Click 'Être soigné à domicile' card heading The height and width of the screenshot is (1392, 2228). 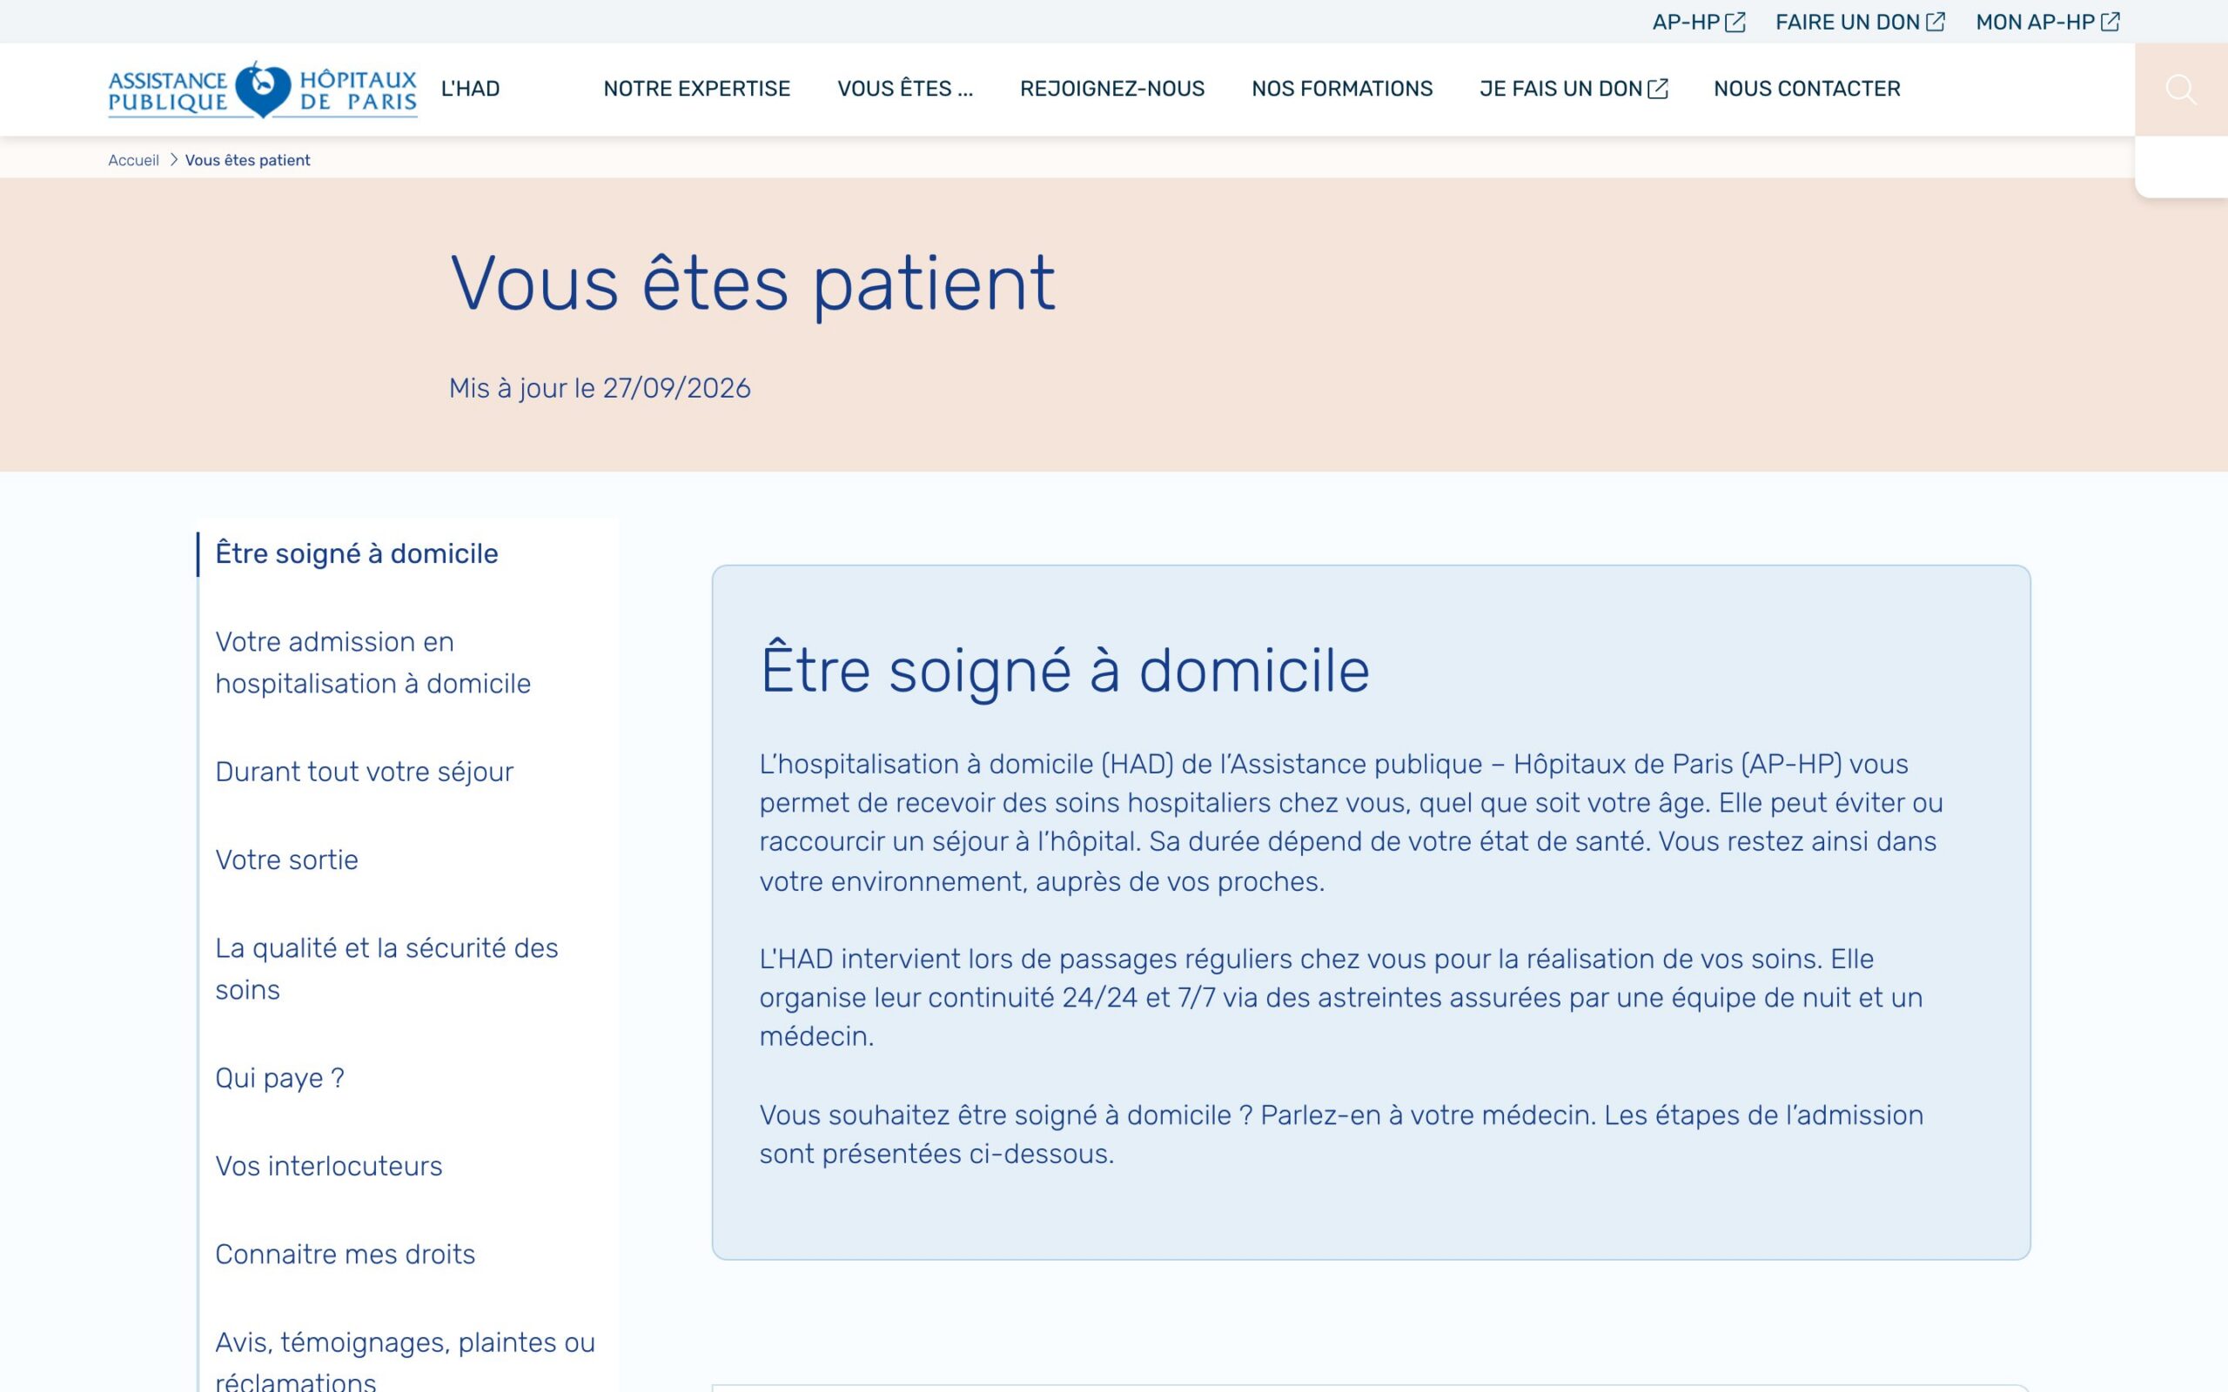[x=1064, y=670]
